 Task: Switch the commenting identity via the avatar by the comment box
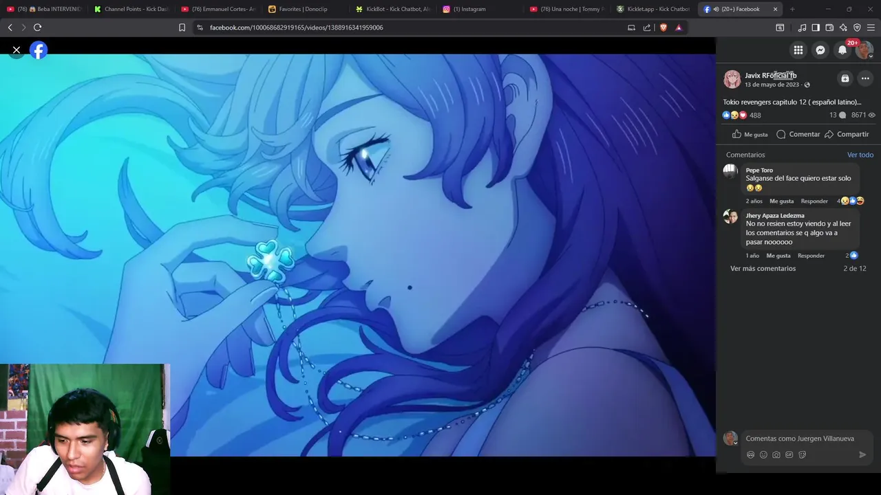(x=730, y=438)
